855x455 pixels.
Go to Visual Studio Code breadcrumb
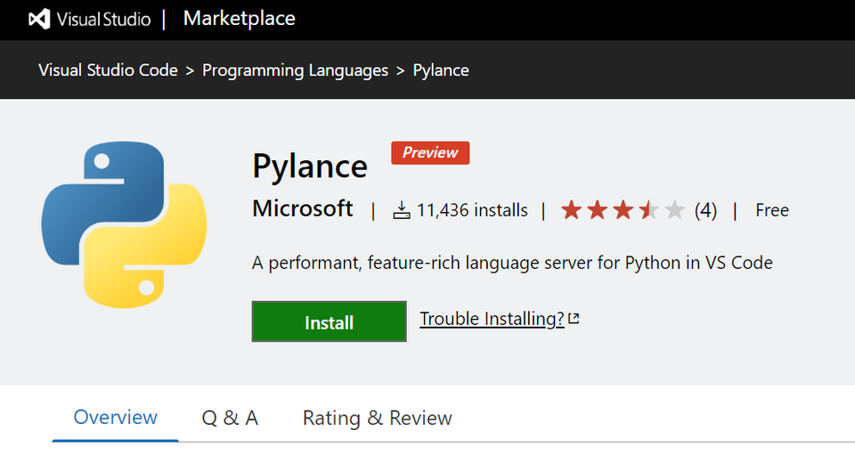108,69
